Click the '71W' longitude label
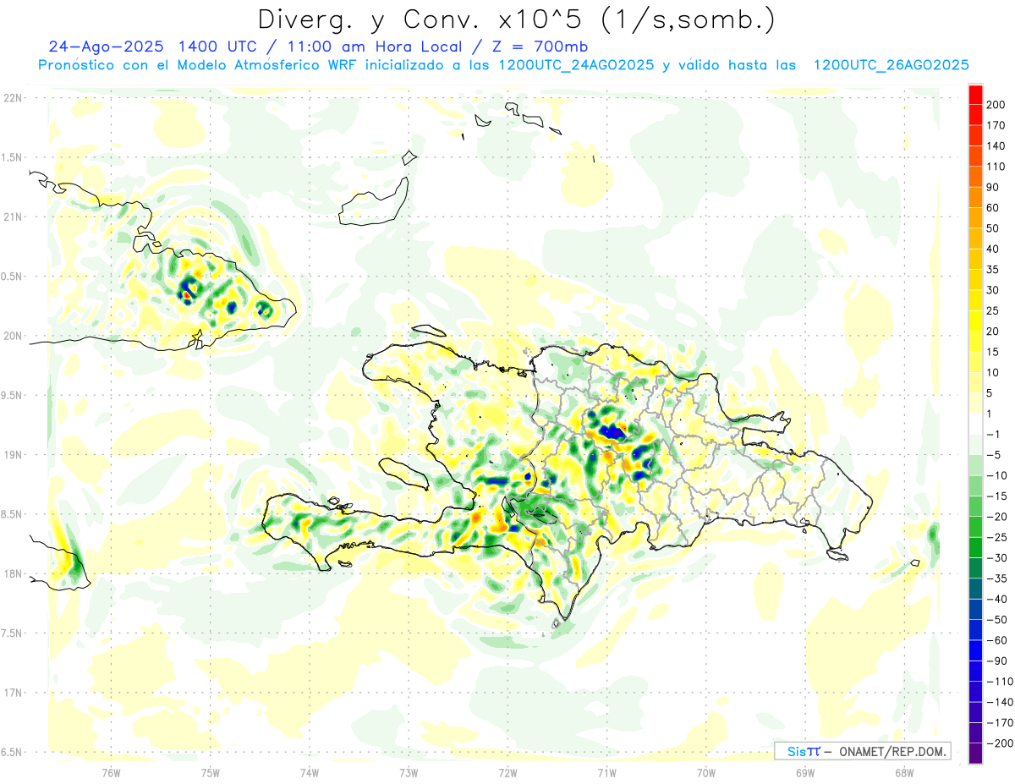The width and height of the screenshot is (1015, 784). [606, 772]
